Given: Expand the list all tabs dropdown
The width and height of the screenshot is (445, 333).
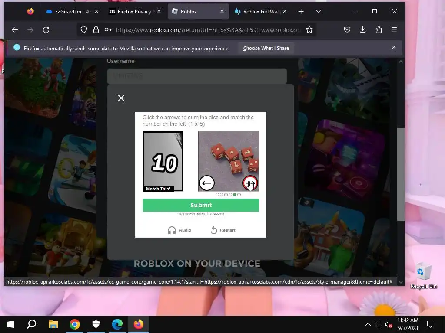Looking at the screenshot, I should (x=319, y=11).
